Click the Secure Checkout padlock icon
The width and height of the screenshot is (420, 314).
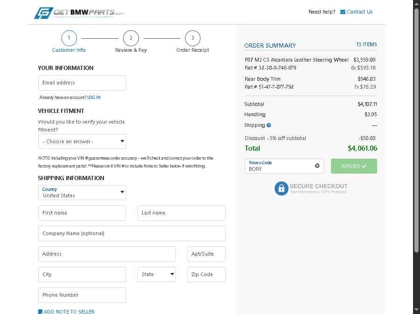281,188
